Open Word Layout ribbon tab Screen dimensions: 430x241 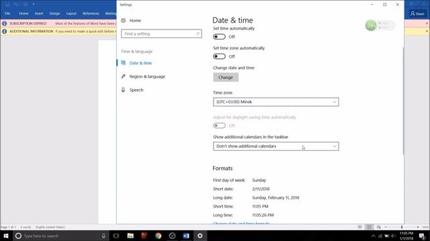[71, 13]
